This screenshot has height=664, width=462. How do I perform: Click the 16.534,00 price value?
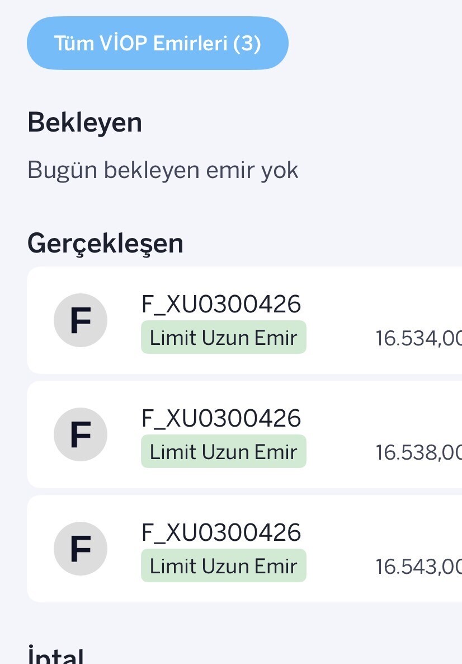tap(418, 339)
